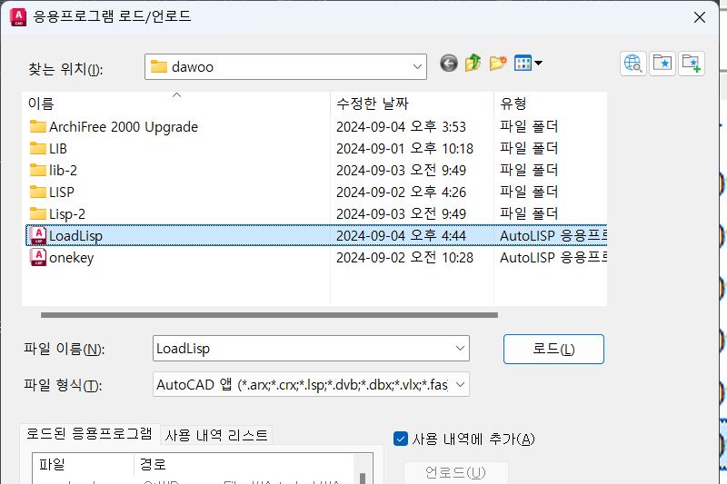
Task: Add current folder to favorites icon
Action: (x=692, y=64)
